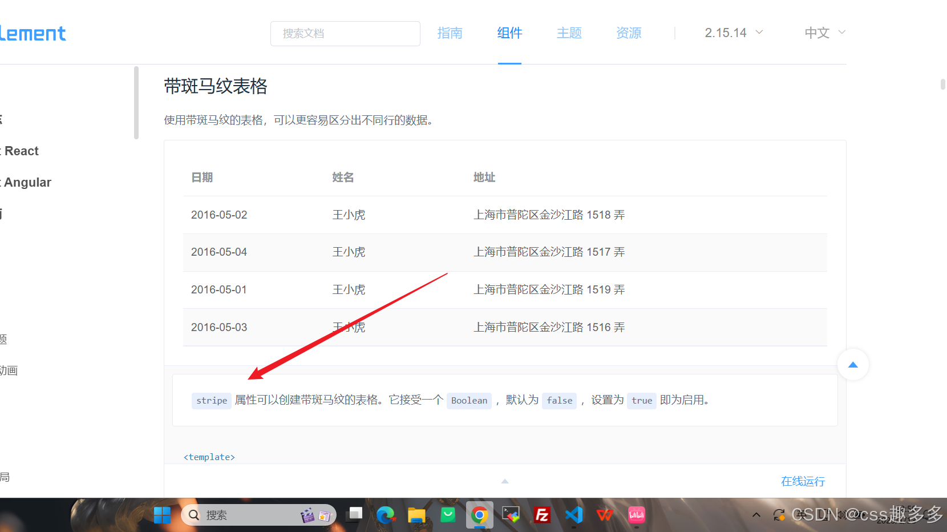The width and height of the screenshot is (947, 532).
Task: Collapse the code block with triangle
Action: point(505,481)
